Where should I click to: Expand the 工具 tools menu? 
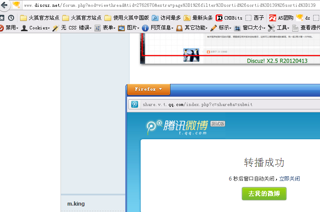279,28
